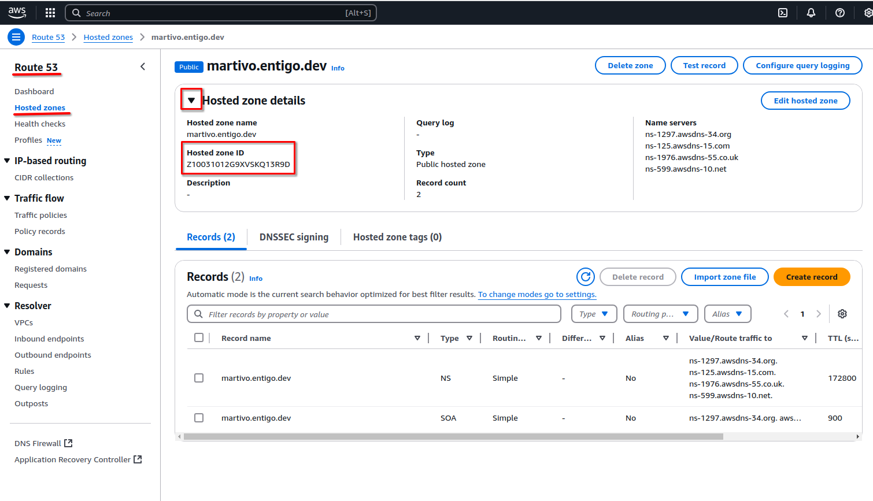Open Registered domains
The width and height of the screenshot is (873, 501).
coord(50,269)
